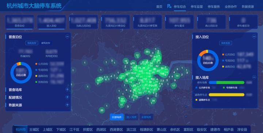Open the 停车服务 tab
This screenshot has width=263, height=133.
(214, 7)
